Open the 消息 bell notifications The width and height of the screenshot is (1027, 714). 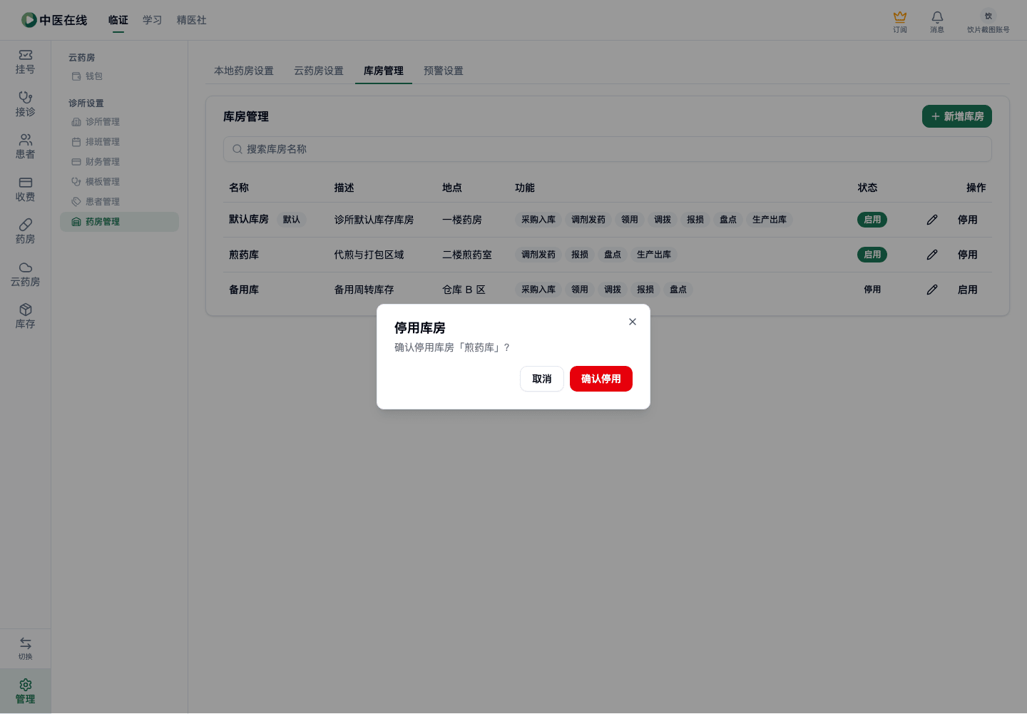coord(937,21)
